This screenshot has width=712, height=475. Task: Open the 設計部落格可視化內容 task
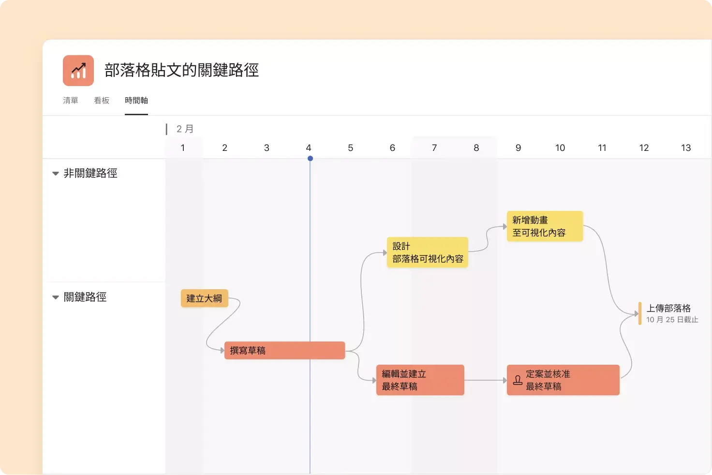click(x=428, y=252)
